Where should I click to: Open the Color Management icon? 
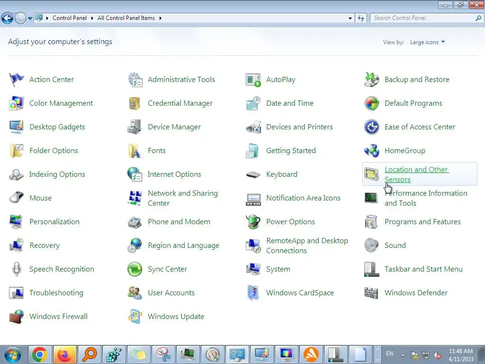[16, 103]
